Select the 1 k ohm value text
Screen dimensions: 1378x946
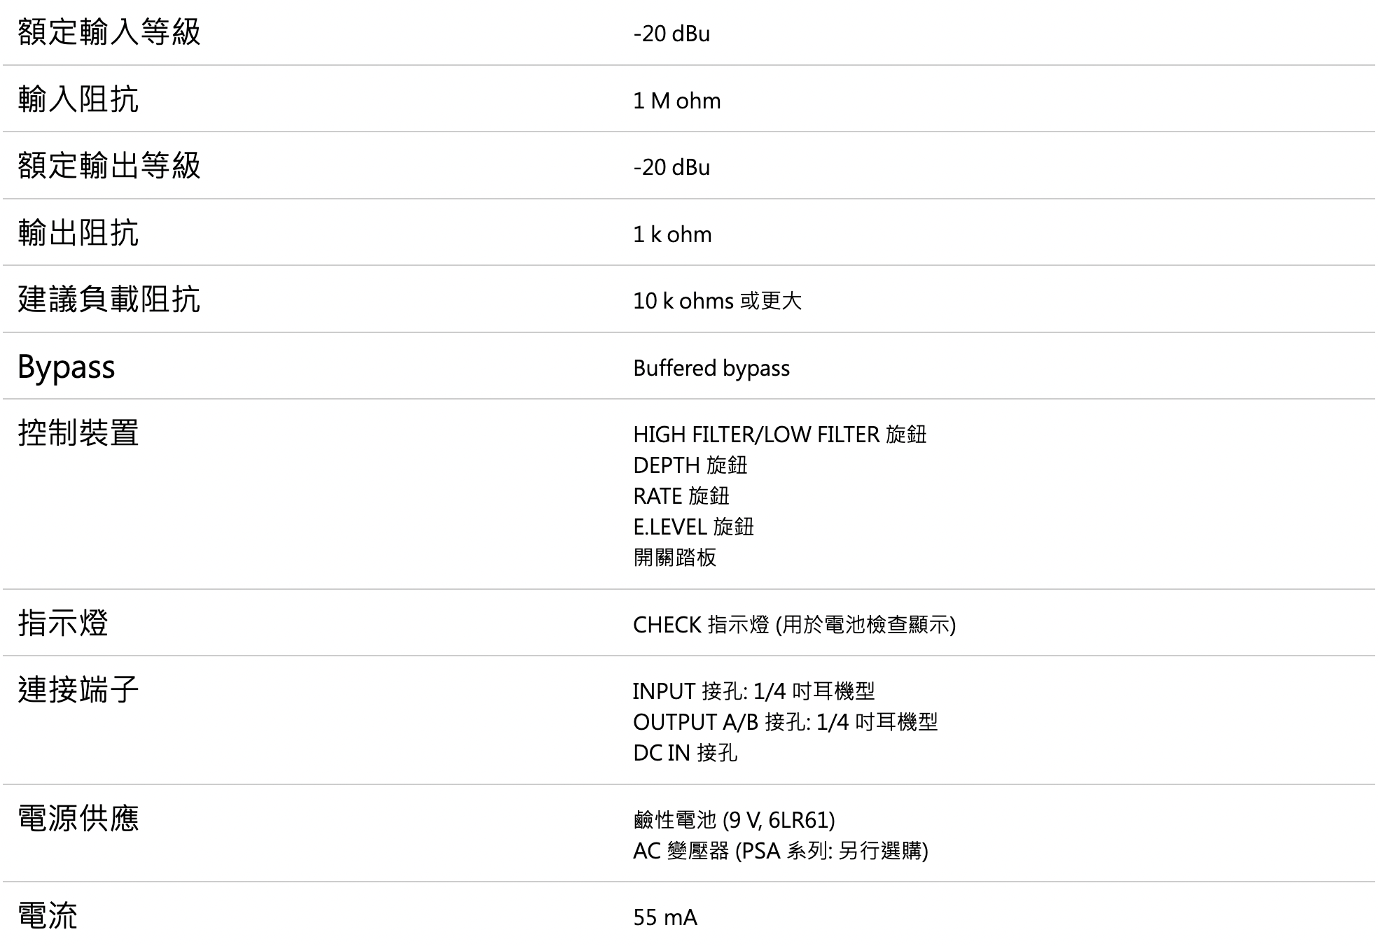tap(672, 234)
